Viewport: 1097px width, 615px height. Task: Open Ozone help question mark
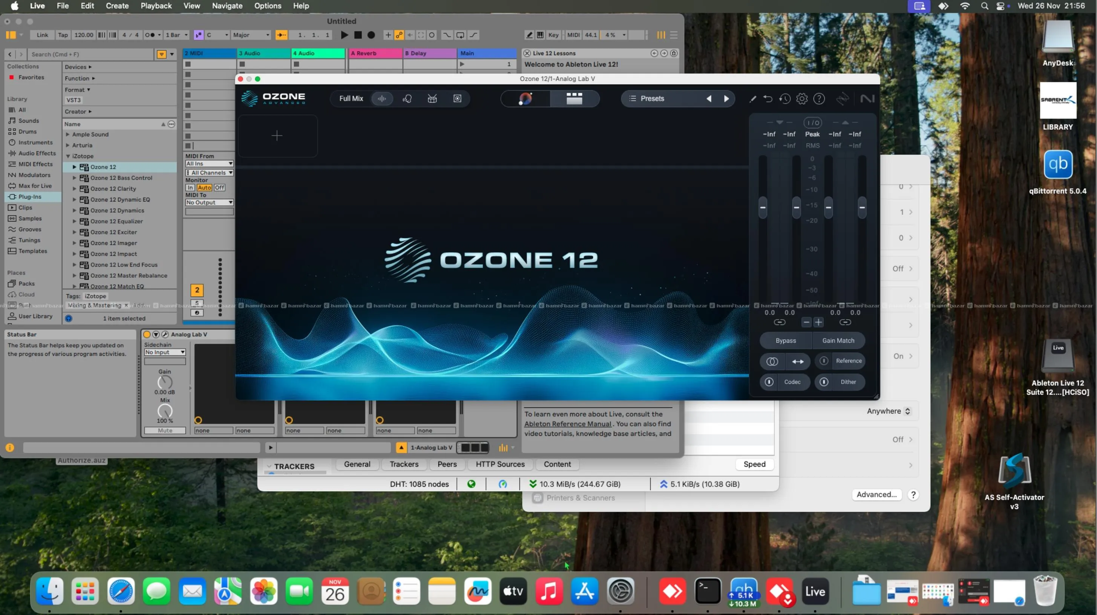(x=819, y=98)
